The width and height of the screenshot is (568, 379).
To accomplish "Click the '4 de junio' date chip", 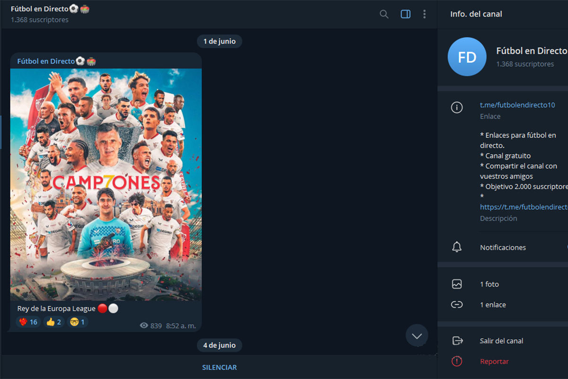I will click(x=219, y=345).
